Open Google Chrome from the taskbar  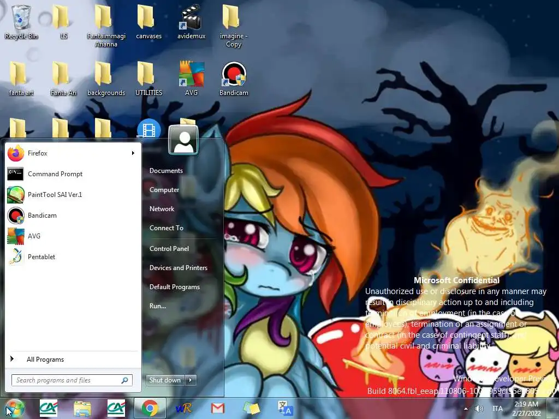150,408
